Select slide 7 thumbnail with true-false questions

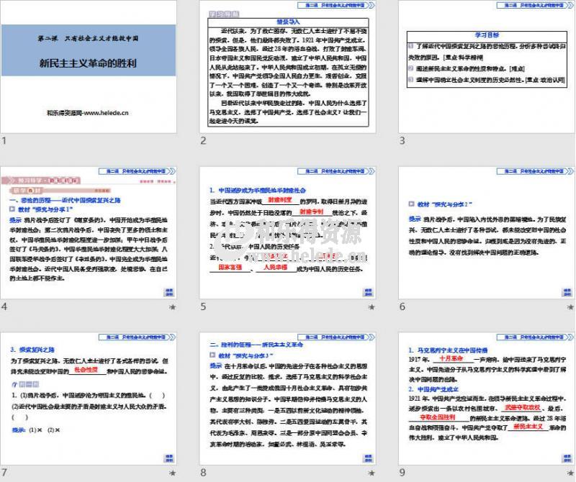[89, 399]
